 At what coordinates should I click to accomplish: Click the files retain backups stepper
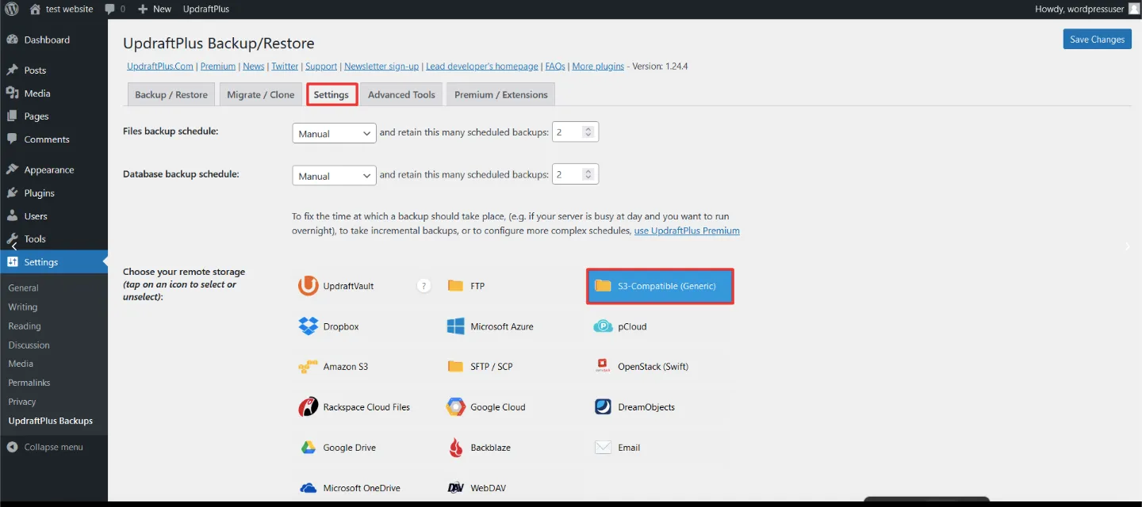[588, 132]
